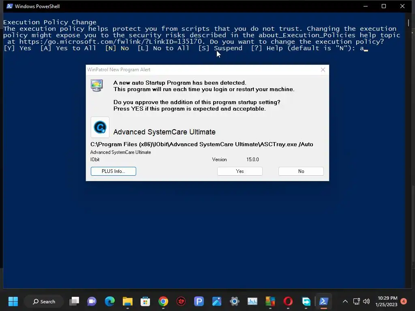Viewport: 415px width, 311px height.
Task: Open the Chat app on the taskbar
Action: tap(92, 301)
